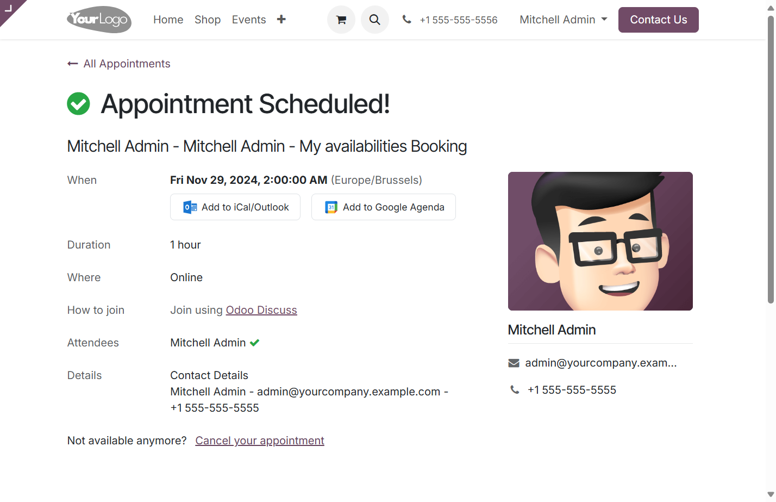776x502 pixels.
Task: Click the green checkmark success icon
Action: (78, 103)
